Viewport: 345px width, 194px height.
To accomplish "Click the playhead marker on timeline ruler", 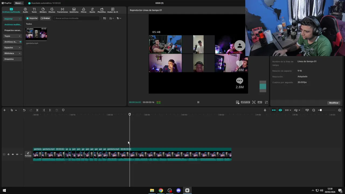I will 130,115.
